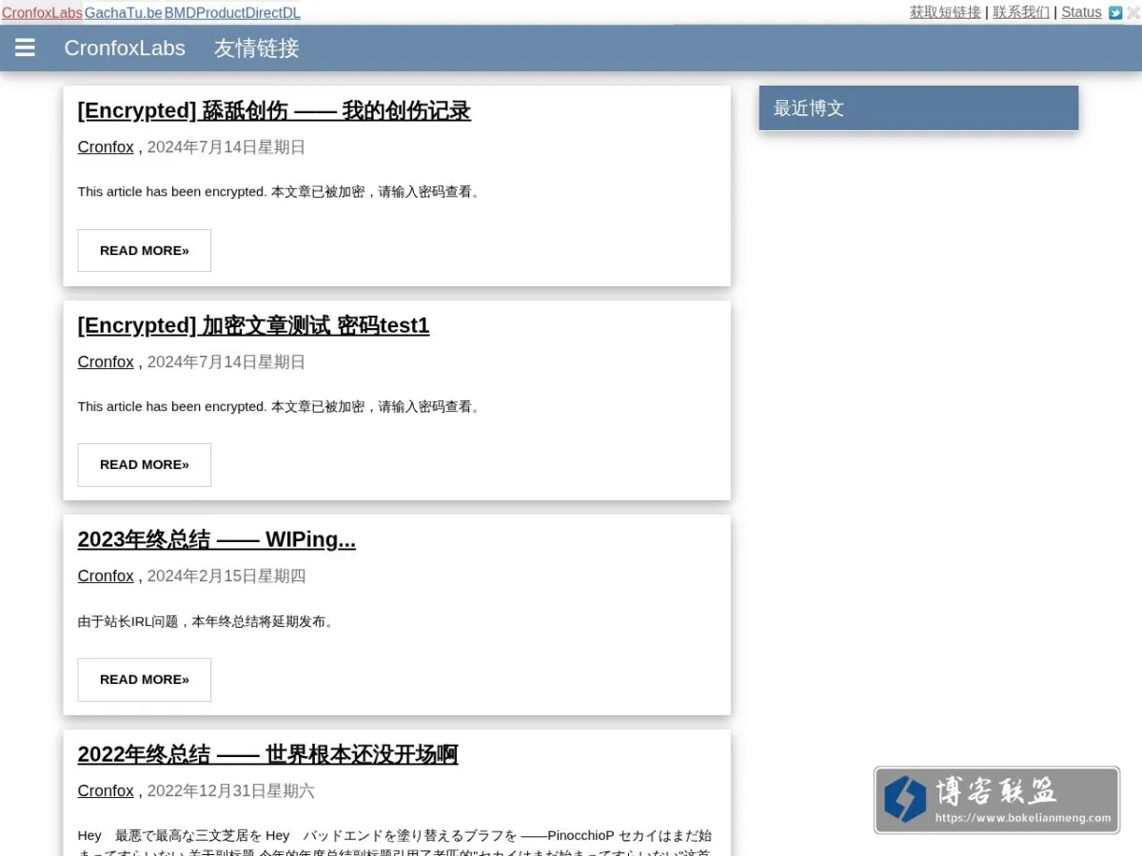Viewport: 1142px width, 856px height.
Task: Open the 博客联盟 badge image
Action: tap(996, 800)
